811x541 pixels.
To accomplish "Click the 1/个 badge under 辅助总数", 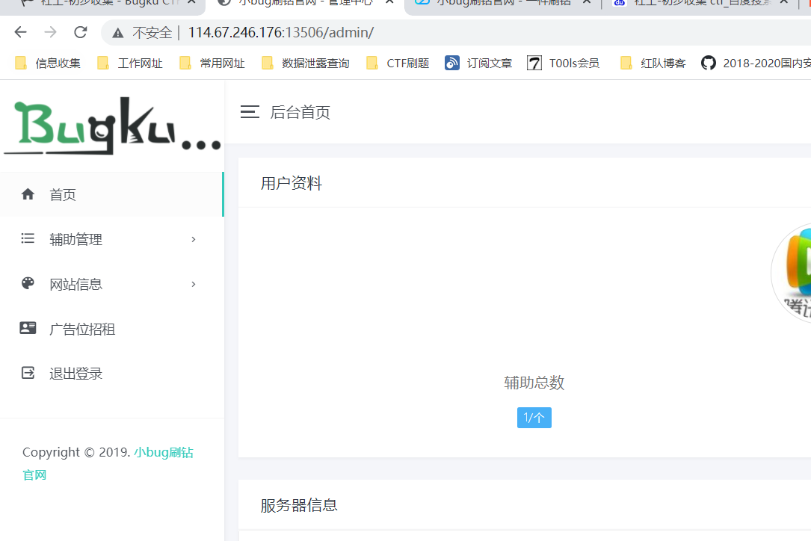I will pos(534,418).
